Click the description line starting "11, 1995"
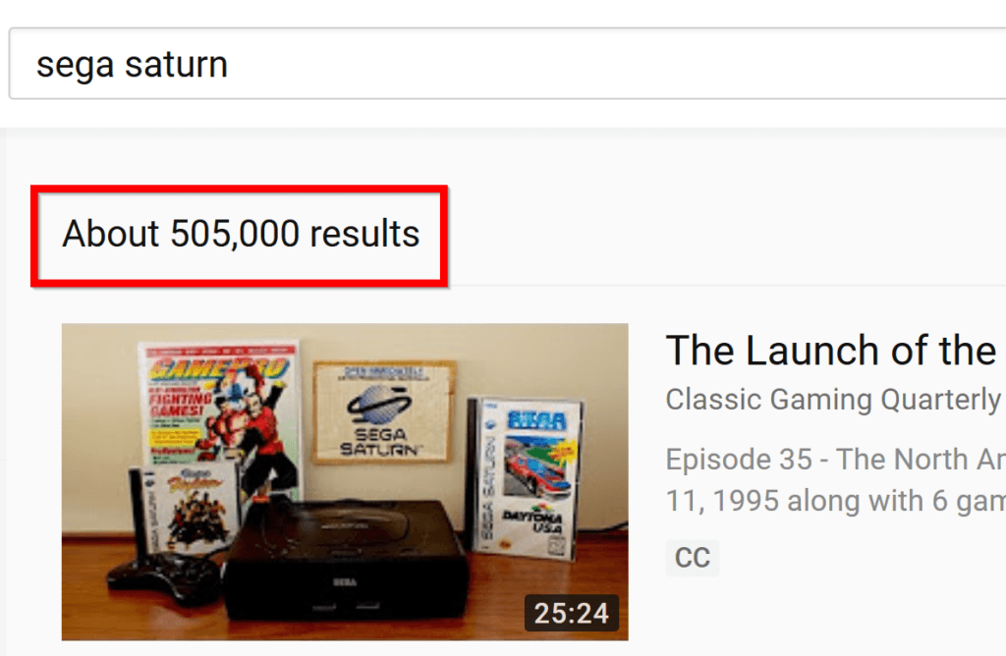The image size is (1006, 656). 835,501
